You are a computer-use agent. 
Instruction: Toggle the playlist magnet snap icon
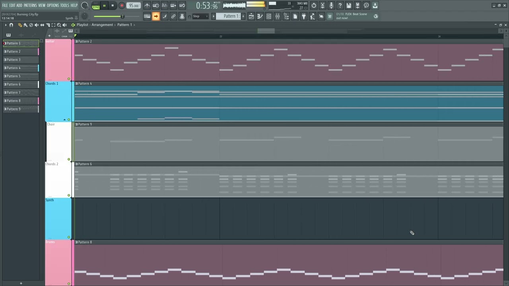click(x=11, y=25)
